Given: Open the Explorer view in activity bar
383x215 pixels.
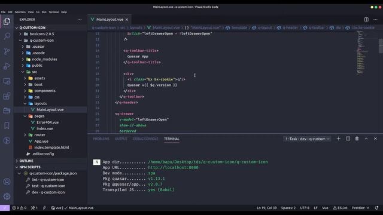Looking at the screenshot, I should 7,21.
